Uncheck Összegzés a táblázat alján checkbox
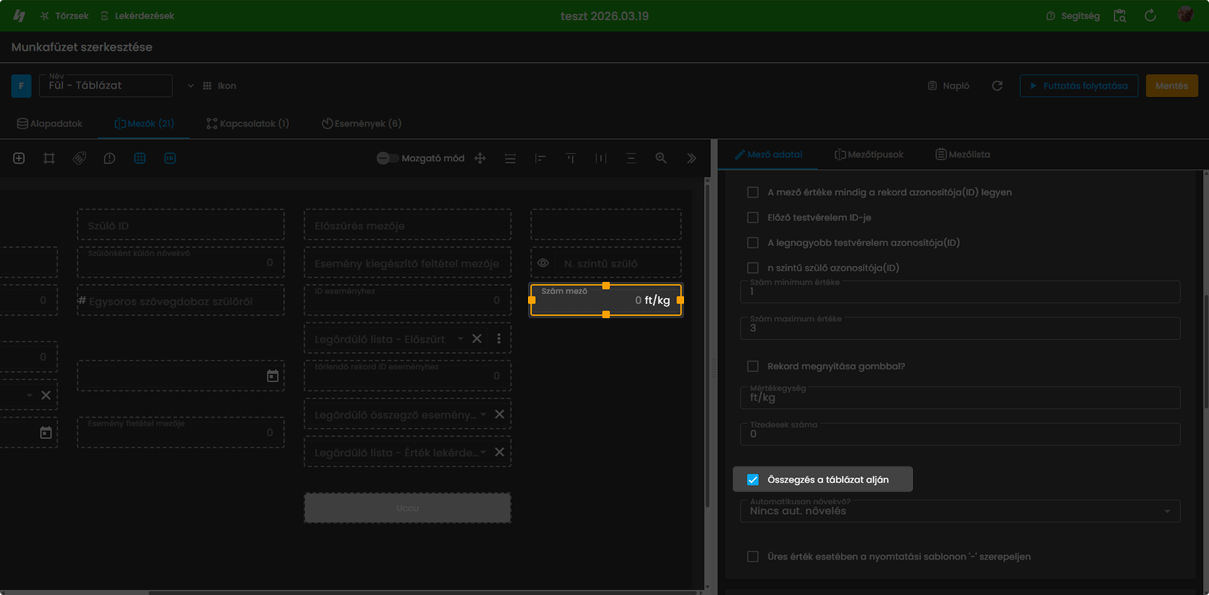Image resolution: width=1209 pixels, height=595 pixels. (753, 480)
